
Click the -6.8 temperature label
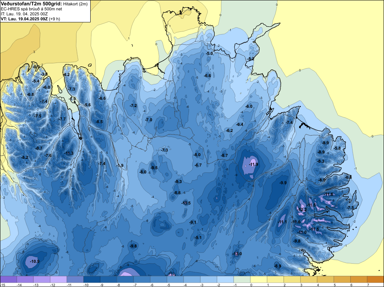click(30, 94)
